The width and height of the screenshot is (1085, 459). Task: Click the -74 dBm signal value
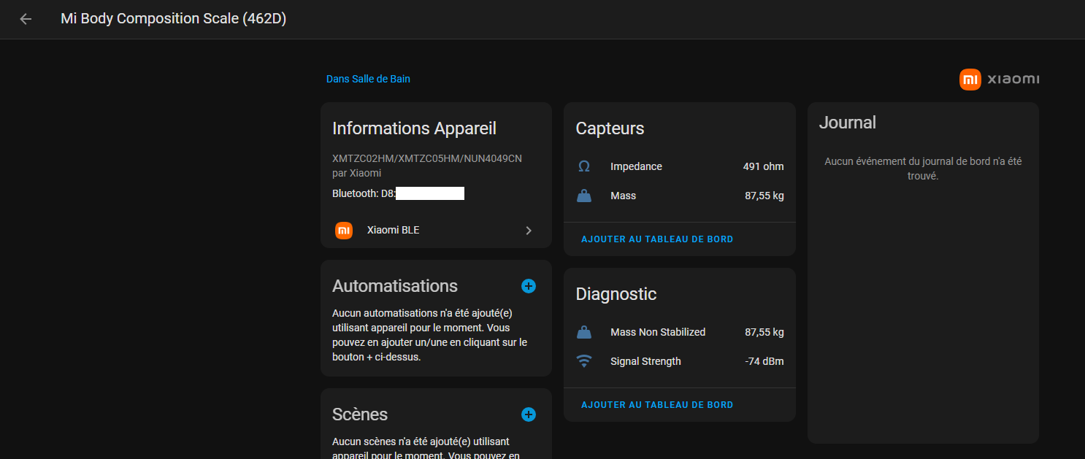pyautogui.click(x=764, y=361)
